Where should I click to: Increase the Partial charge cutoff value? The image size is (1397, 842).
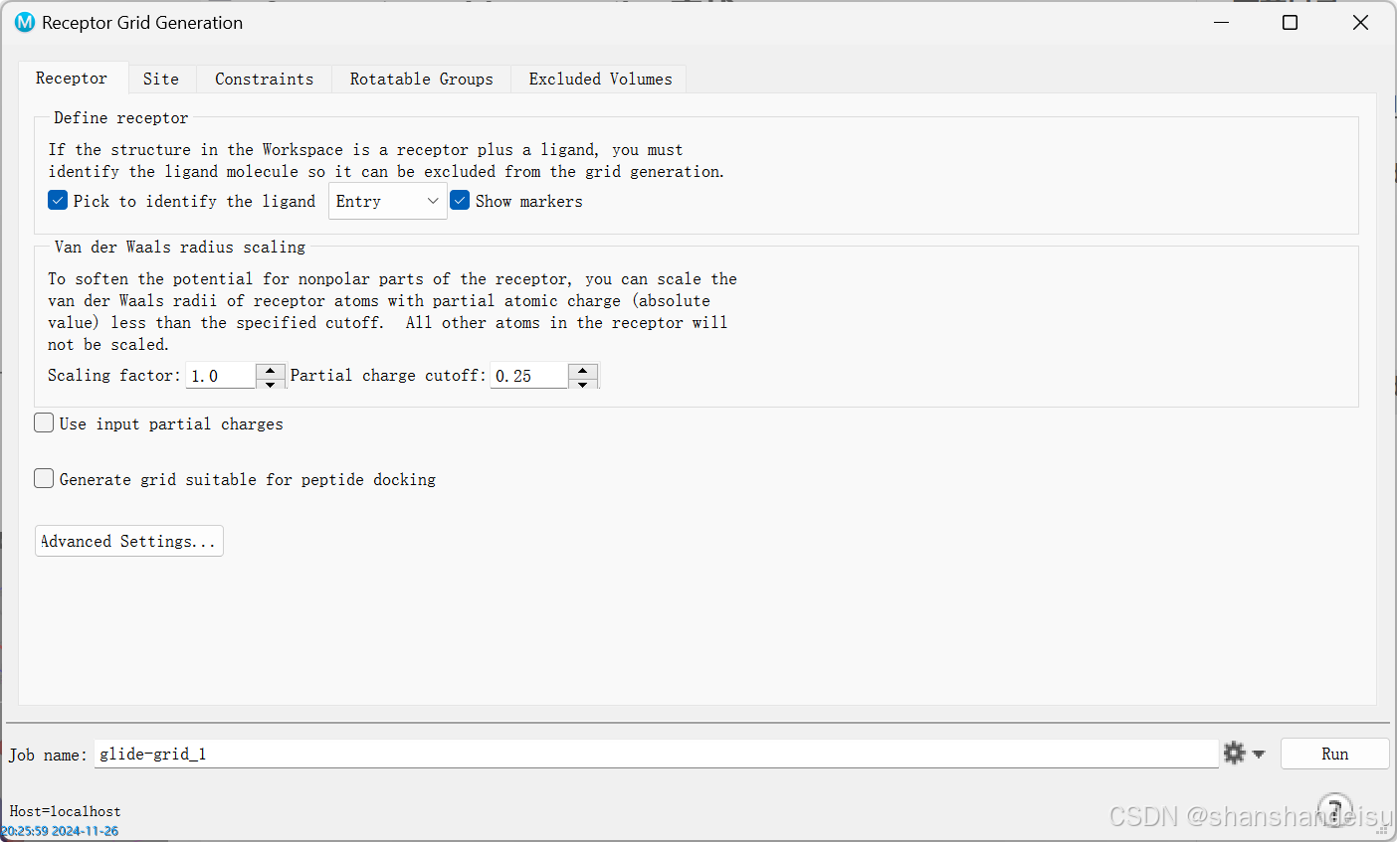583,370
